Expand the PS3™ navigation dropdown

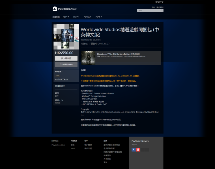[76, 17]
